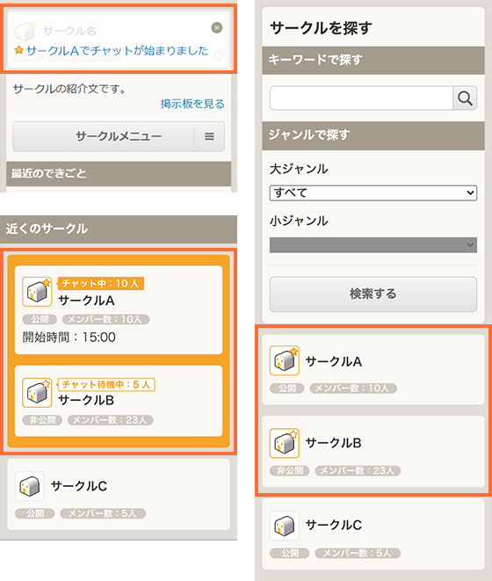Viewport: 492px width, 581px height.
Task: Click the magnifier search icon
Action: (465, 98)
